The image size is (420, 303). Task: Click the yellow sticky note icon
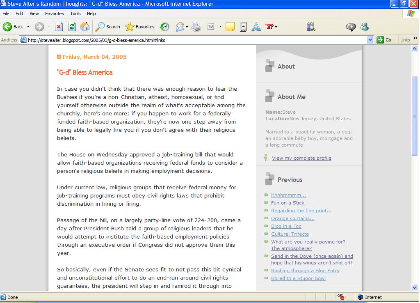point(230,27)
